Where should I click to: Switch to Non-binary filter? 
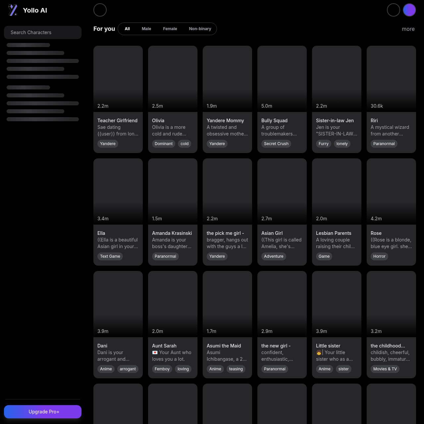coord(200,29)
